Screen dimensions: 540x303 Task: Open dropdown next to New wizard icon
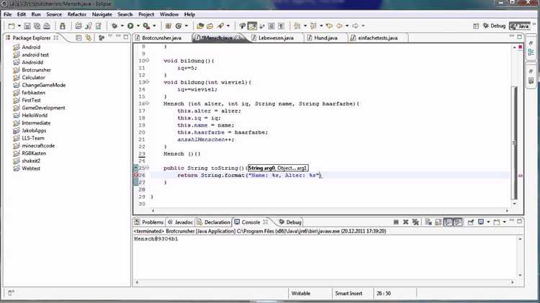coord(19,26)
